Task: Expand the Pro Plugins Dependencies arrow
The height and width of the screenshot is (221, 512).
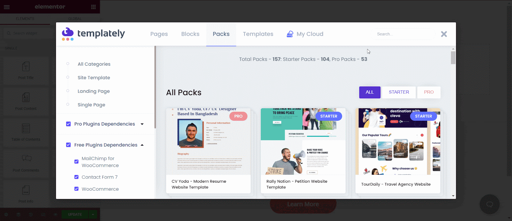Action: 142,124
